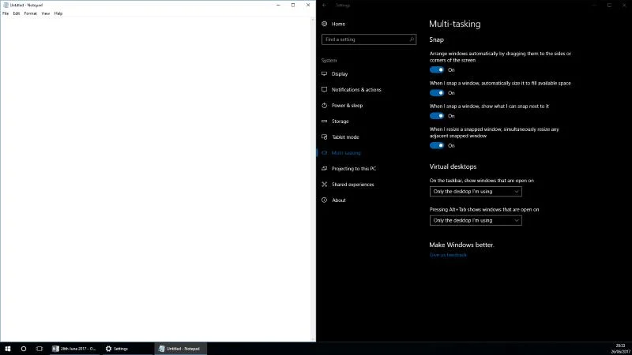The height and width of the screenshot is (355, 632).
Task: Toggle show what I can snap next
Action: (437, 116)
